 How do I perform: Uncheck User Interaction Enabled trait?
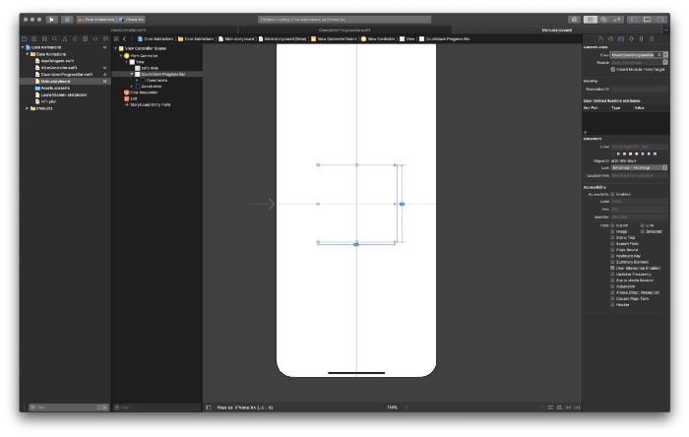click(x=613, y=267)
